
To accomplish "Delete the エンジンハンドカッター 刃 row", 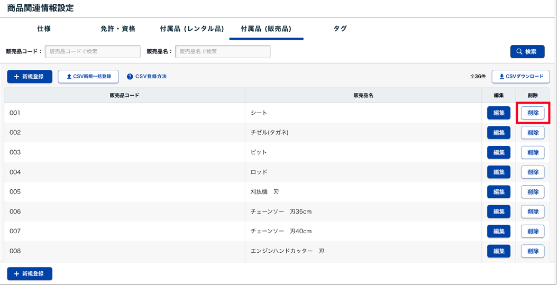I will pos(533,251).
